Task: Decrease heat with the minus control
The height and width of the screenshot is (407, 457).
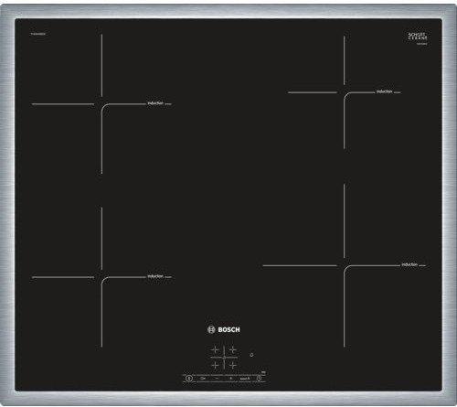Action: tap(217, 379)
